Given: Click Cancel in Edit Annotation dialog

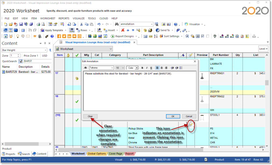Looking at the screenshot, I should click(x=189, y=116).
